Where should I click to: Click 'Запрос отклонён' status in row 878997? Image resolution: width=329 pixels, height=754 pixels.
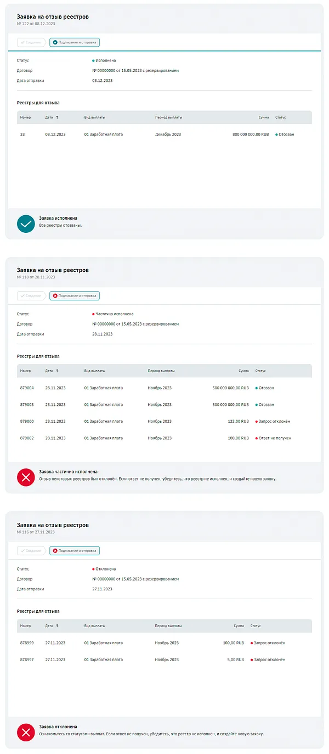point(268,660)
